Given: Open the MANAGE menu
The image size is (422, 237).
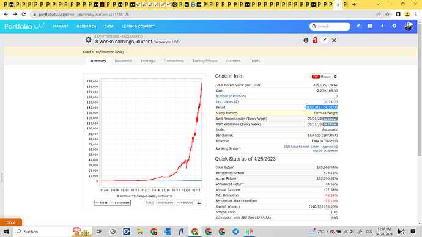Looking at the screenshot, I should 61,26.
